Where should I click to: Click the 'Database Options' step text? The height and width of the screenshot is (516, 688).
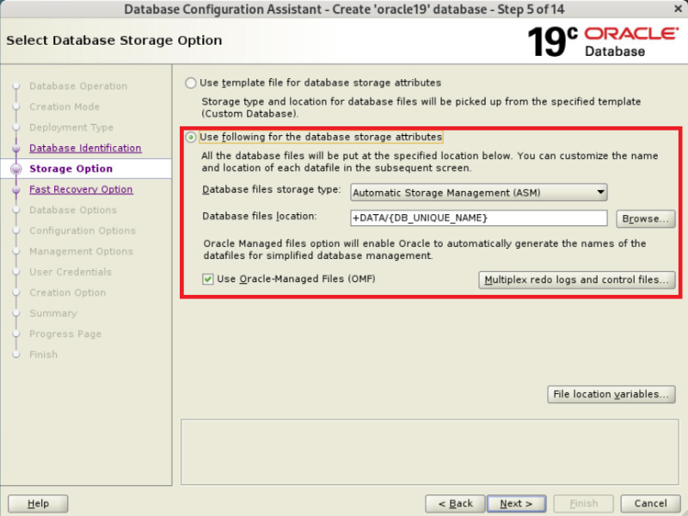pos(73,210)
